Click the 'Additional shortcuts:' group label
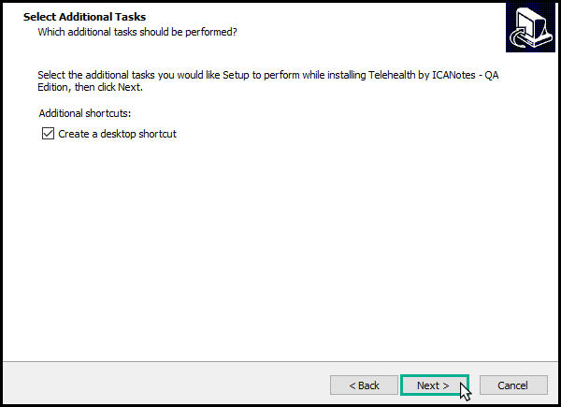 point(85,112)
